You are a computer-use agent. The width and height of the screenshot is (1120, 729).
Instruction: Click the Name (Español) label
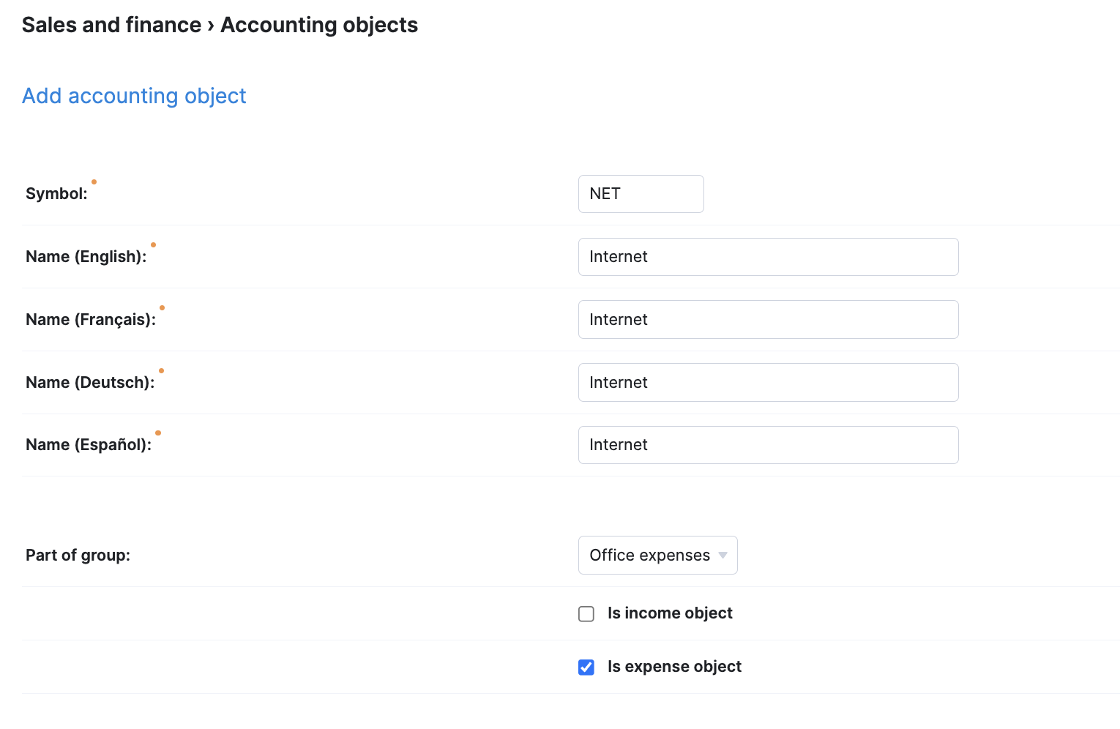pos(89,445)
